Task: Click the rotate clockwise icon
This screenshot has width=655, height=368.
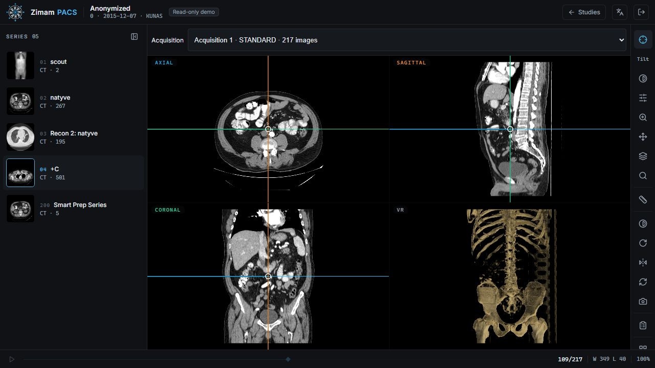Action: (643, 243)
